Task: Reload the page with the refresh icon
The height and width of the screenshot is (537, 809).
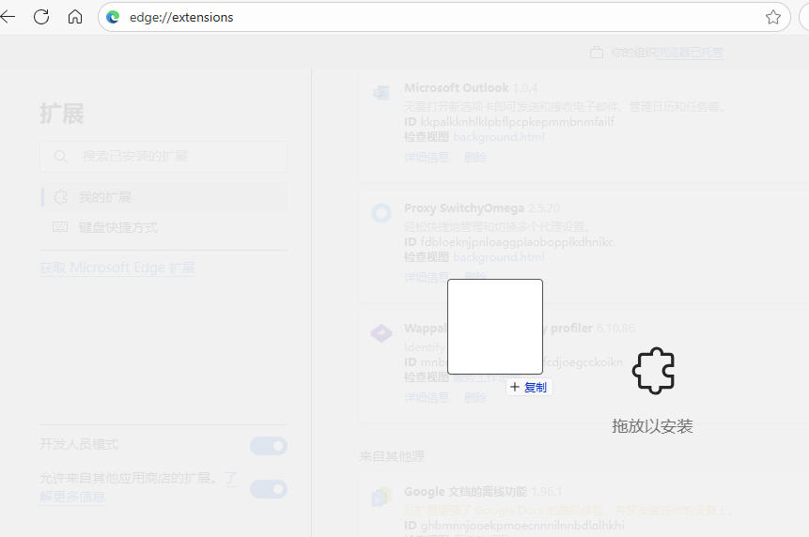Action: click(x=41, y=17)
